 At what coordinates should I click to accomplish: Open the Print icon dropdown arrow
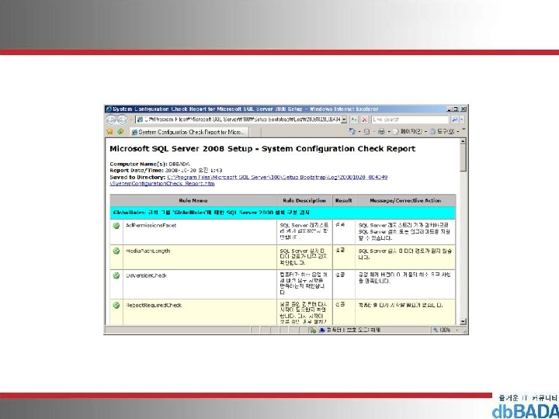[x=389, y=132]
